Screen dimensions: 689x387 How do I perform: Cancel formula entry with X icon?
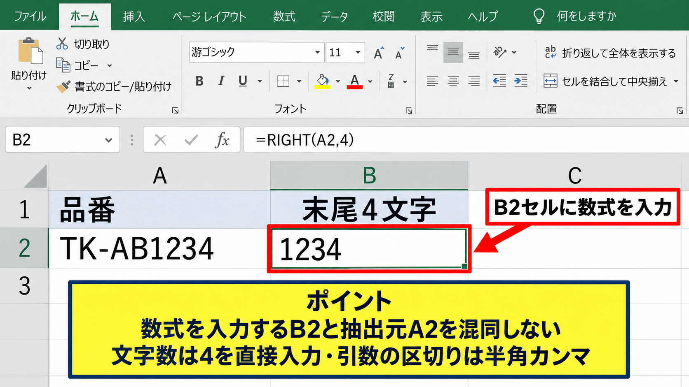[x=160, y=140]
